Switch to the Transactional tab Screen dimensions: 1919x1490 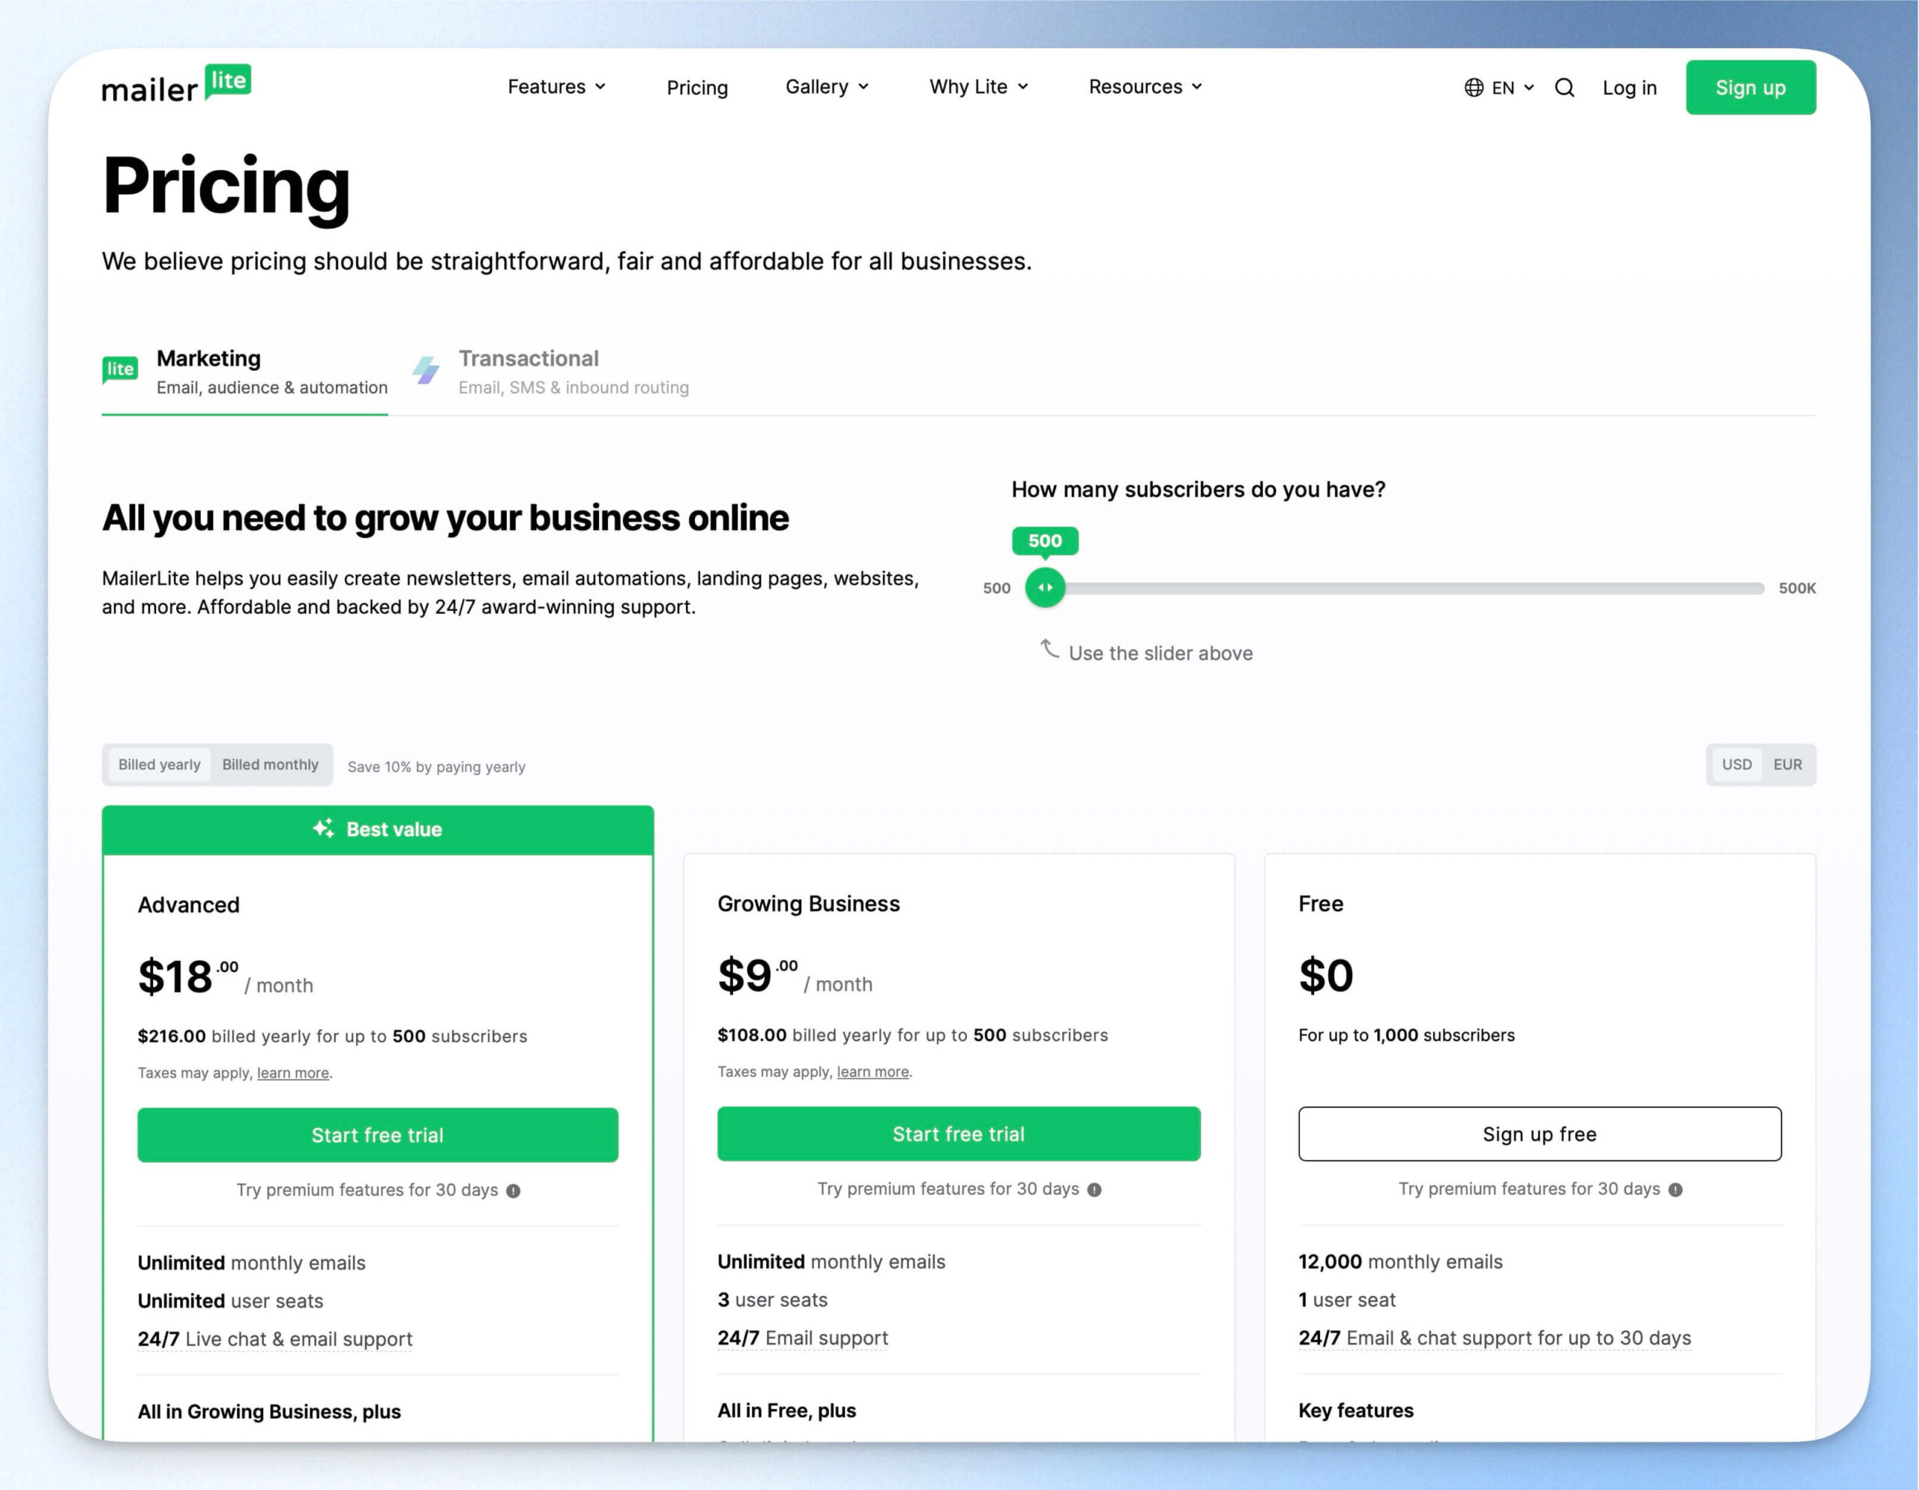(551, 372)
